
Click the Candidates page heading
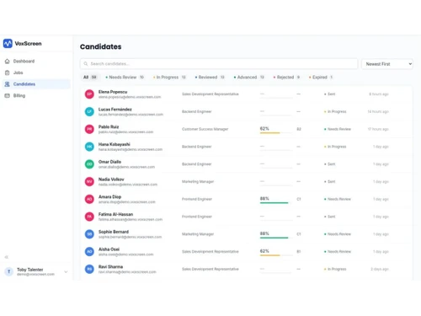101,46
